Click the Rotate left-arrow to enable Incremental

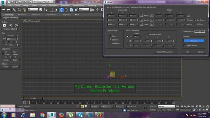141,20
